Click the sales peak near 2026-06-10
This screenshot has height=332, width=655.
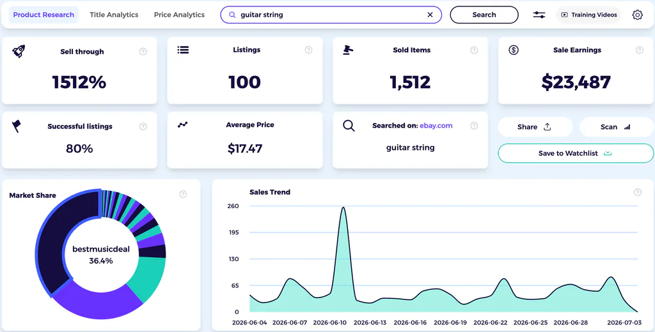click(343, 207)
